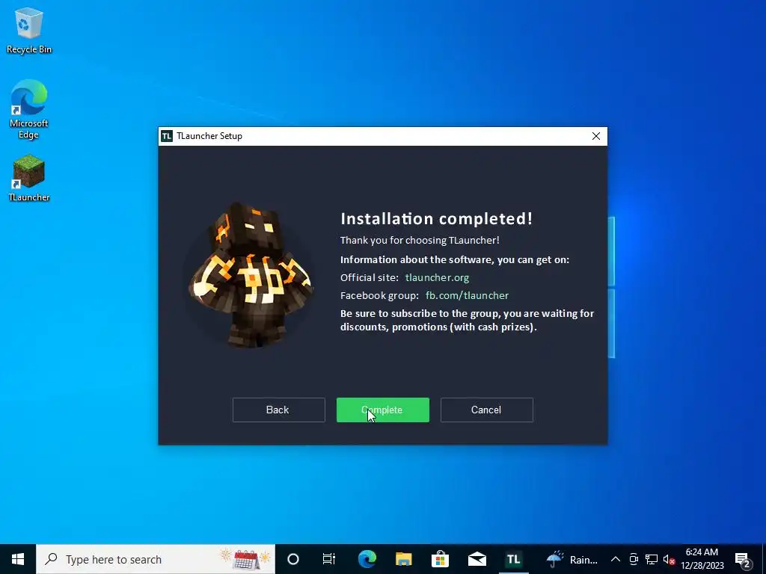
Task: Select the Recycle Bin desktop icon
Action: pos(29,31)
